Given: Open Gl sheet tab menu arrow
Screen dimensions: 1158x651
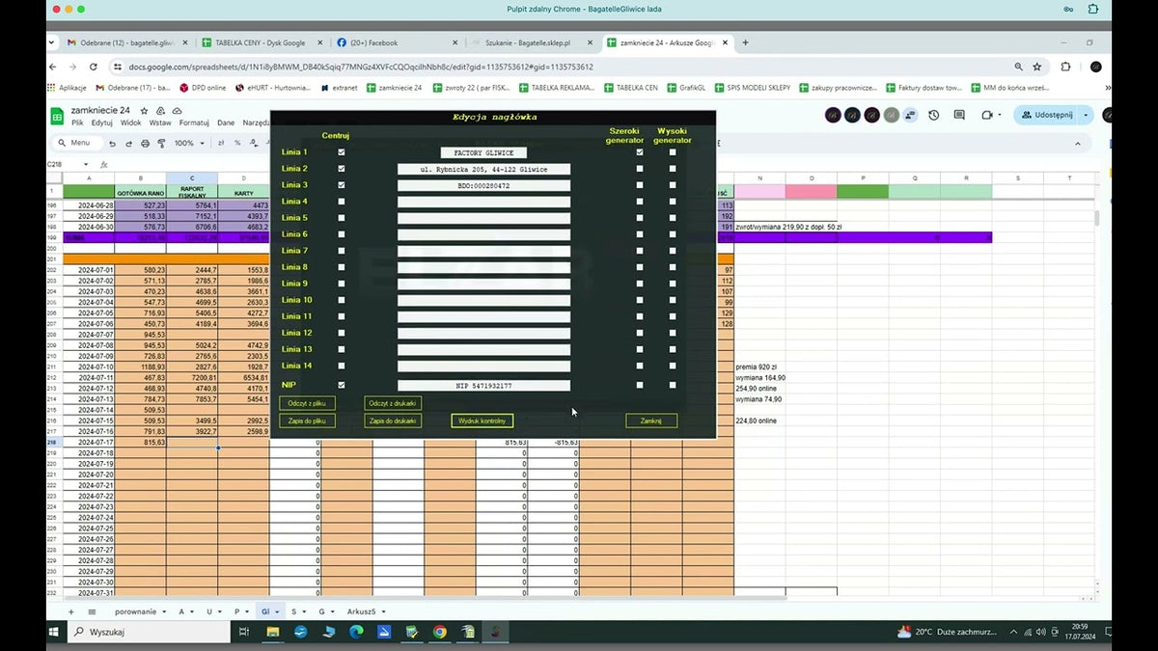Looking at the screenshot, I should [278, 612].
